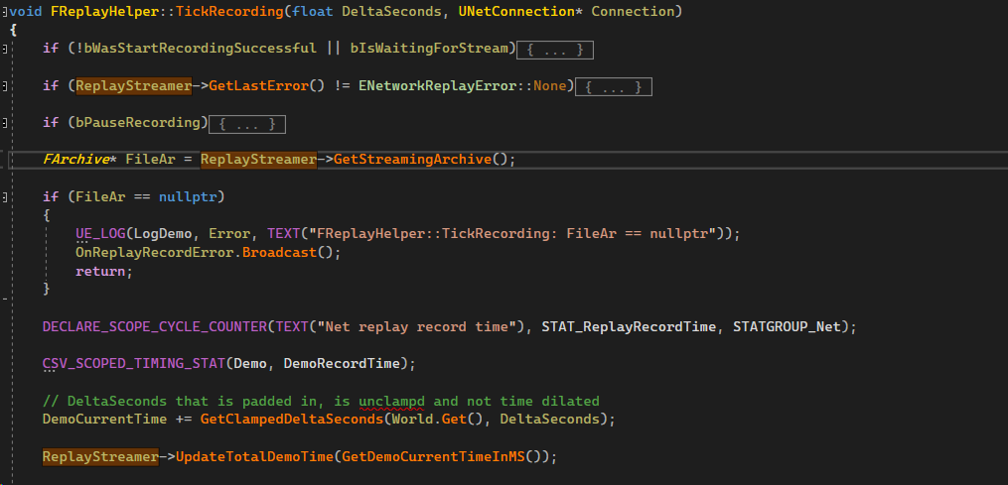Image resolution: width=1008 pixels, height=485 pixels.
Task: Click GetDemoCurrentTimeInMS function call
Action: click(433, 457)
